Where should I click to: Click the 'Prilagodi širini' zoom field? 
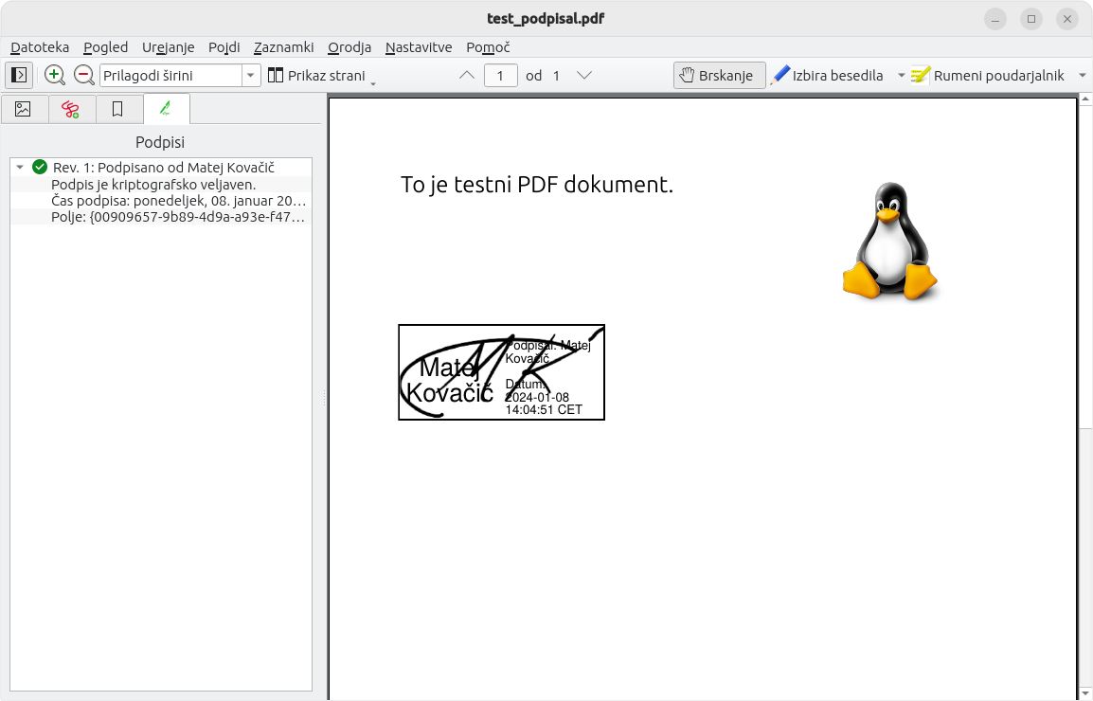(x=171, y=76)
